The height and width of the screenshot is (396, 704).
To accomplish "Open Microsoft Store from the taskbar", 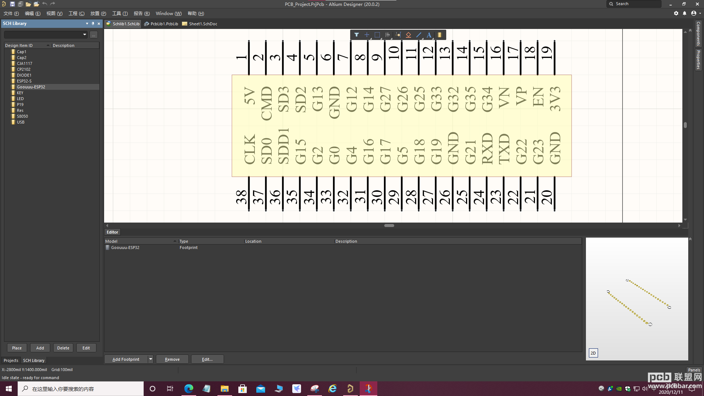I will [242, 389].
